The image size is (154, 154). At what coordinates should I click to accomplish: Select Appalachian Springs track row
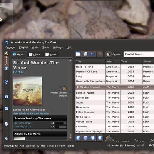click(115, 131)
